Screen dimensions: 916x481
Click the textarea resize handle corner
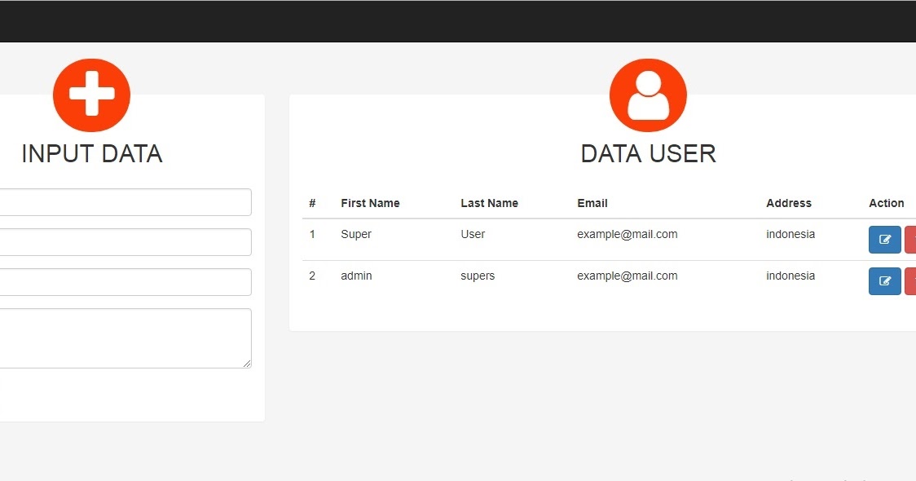[x=247, y=364]
